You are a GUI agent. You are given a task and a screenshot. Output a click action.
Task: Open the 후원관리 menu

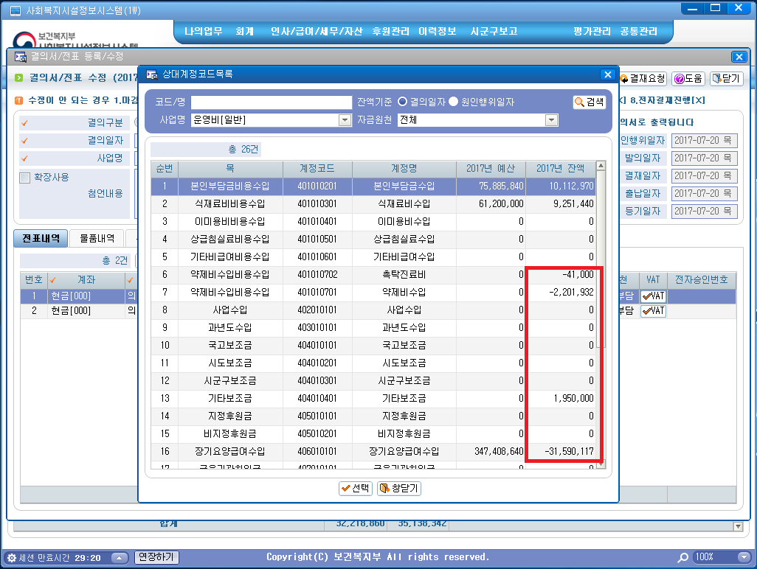pos(391,31)
